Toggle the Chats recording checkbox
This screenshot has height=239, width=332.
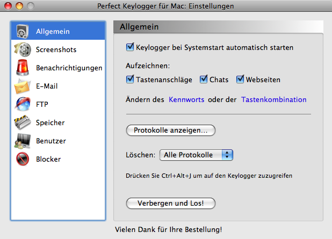pyautogui.click(x=204, y=79)
